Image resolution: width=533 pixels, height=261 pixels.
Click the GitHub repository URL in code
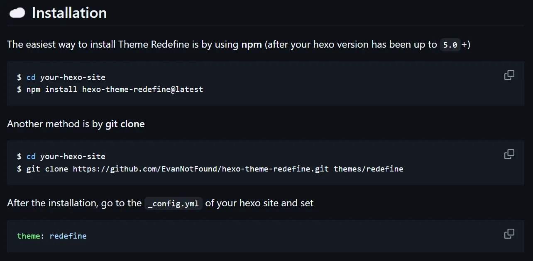pyautogui.click(x=201, y=169)
